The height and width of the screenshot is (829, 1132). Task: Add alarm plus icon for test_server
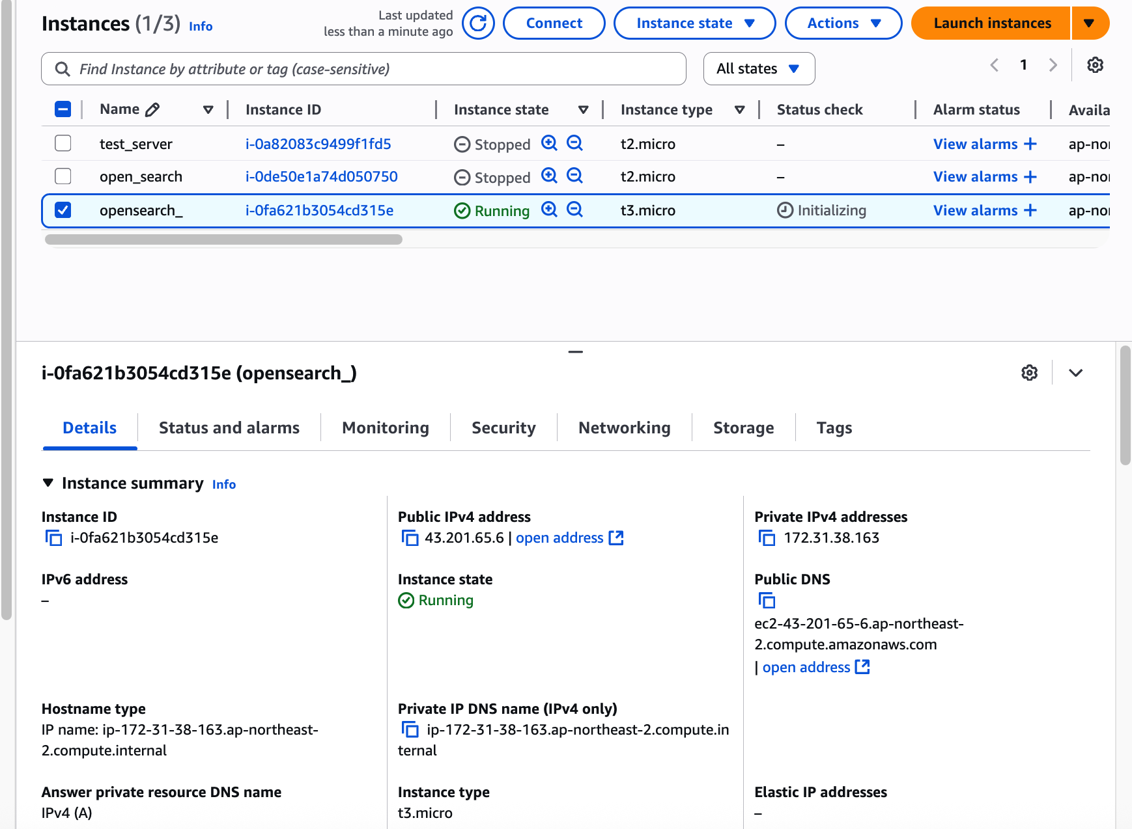pos(1030,144)
